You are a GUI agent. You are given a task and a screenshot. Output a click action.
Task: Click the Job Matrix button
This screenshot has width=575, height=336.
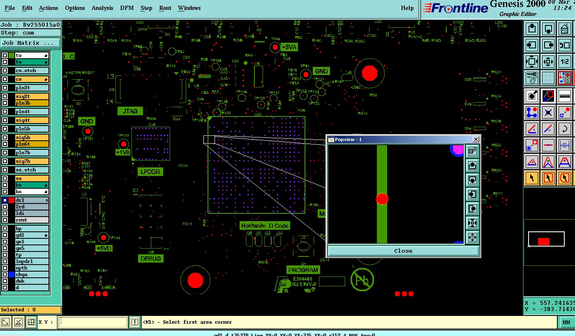pyautogui.click(x=30, y=43)
